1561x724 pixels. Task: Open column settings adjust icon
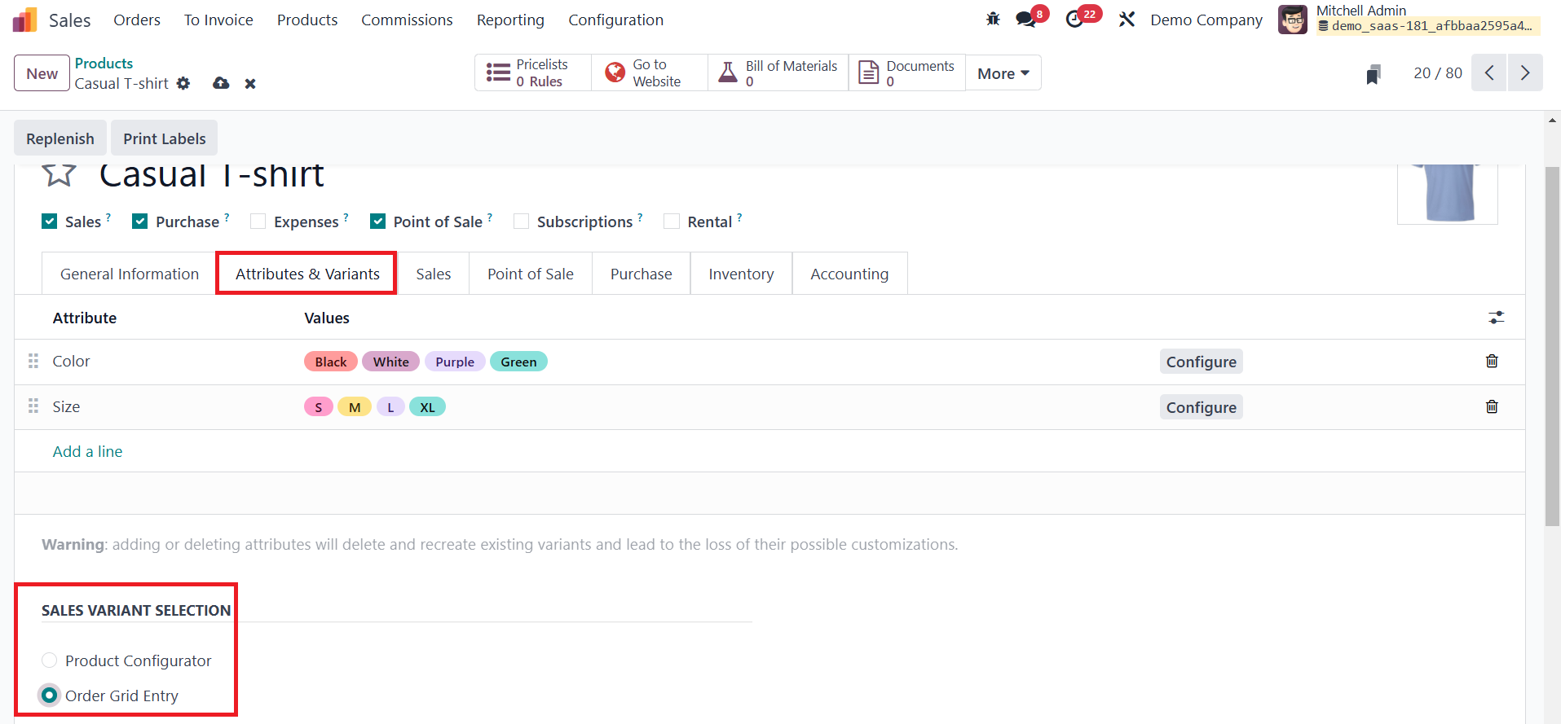coord(1496,318)
